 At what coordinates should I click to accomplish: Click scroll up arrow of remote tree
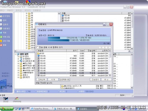[x=59, y=13]
